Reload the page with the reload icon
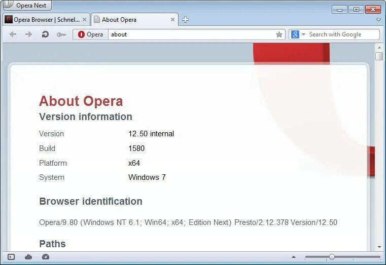386x265 pixels. (x=45, y=34)
